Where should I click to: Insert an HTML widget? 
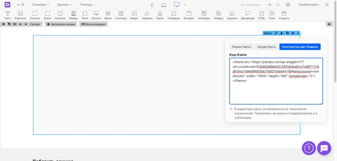click(x=261, y=15)
